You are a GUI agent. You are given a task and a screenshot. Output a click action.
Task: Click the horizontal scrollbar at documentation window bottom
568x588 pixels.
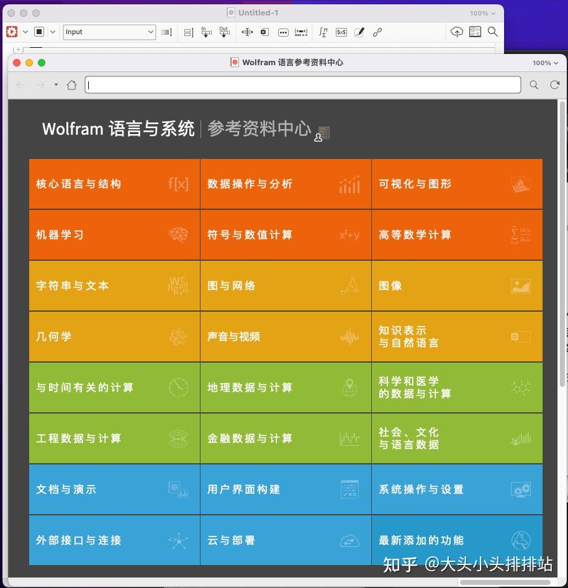505,582
